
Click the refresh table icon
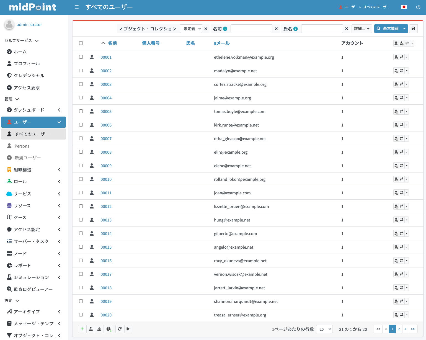pyautogui.click(x=120, y=329)
